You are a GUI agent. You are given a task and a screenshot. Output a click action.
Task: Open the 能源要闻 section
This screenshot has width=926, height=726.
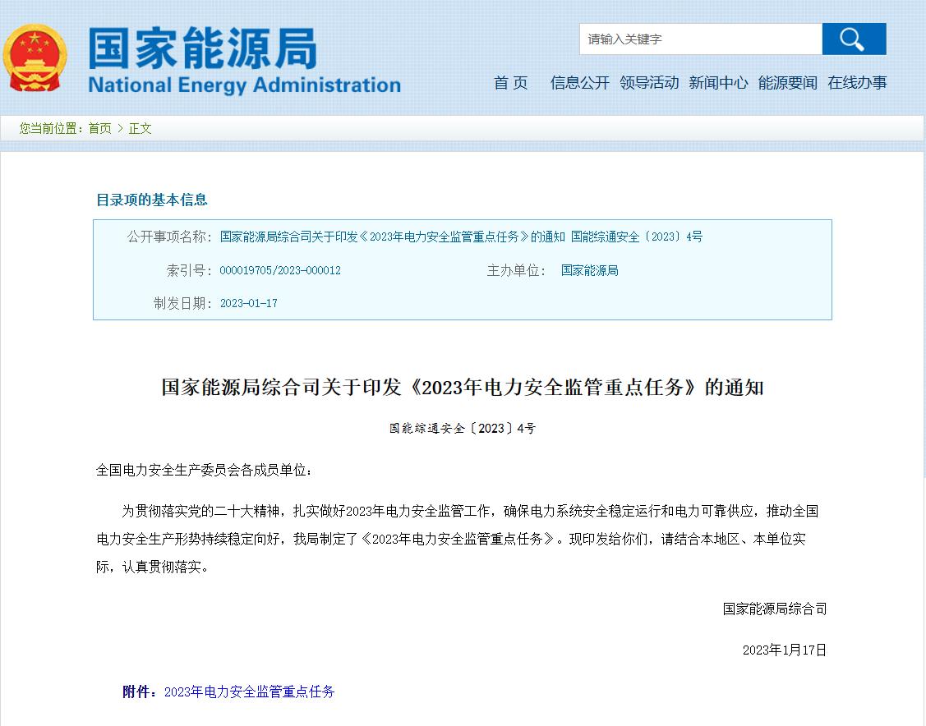click(787, 82)
